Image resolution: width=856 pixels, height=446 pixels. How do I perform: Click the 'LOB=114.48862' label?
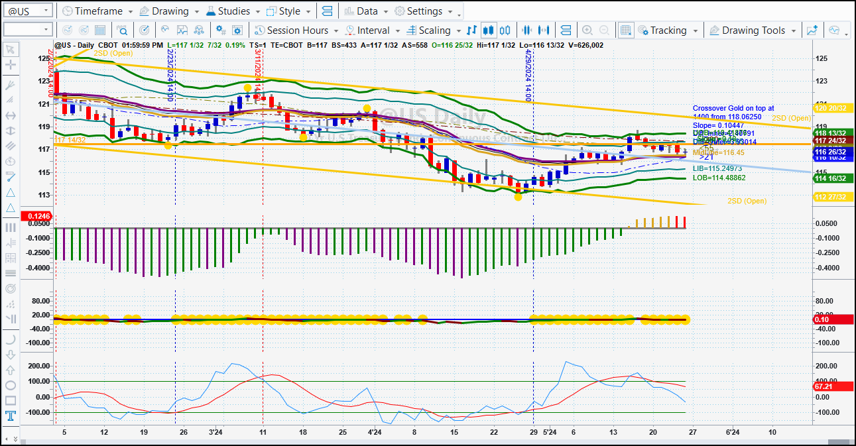click(x=719, y=178)
